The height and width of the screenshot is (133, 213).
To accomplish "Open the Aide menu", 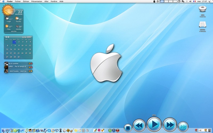I will 62,1.
